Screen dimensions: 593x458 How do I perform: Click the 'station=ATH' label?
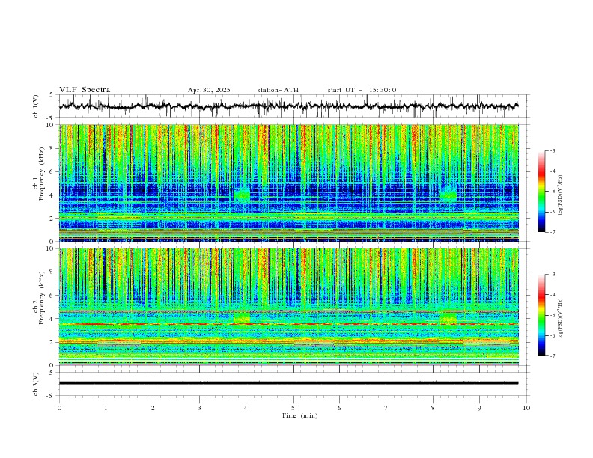(x=278, y=90)
